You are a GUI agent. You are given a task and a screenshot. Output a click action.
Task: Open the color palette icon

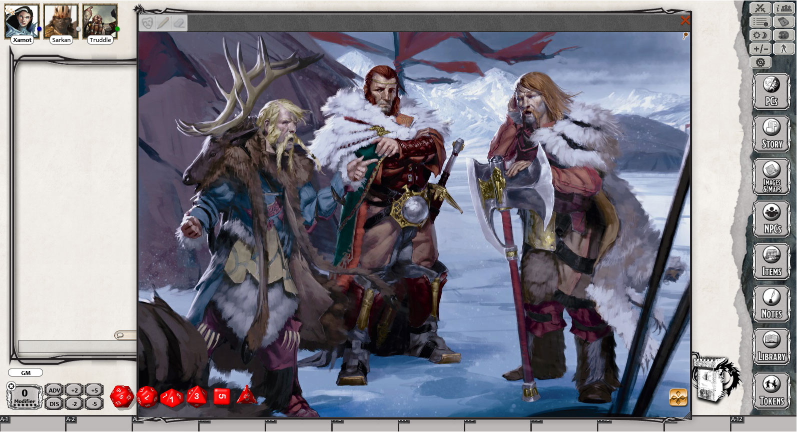(x=783, y=35)
